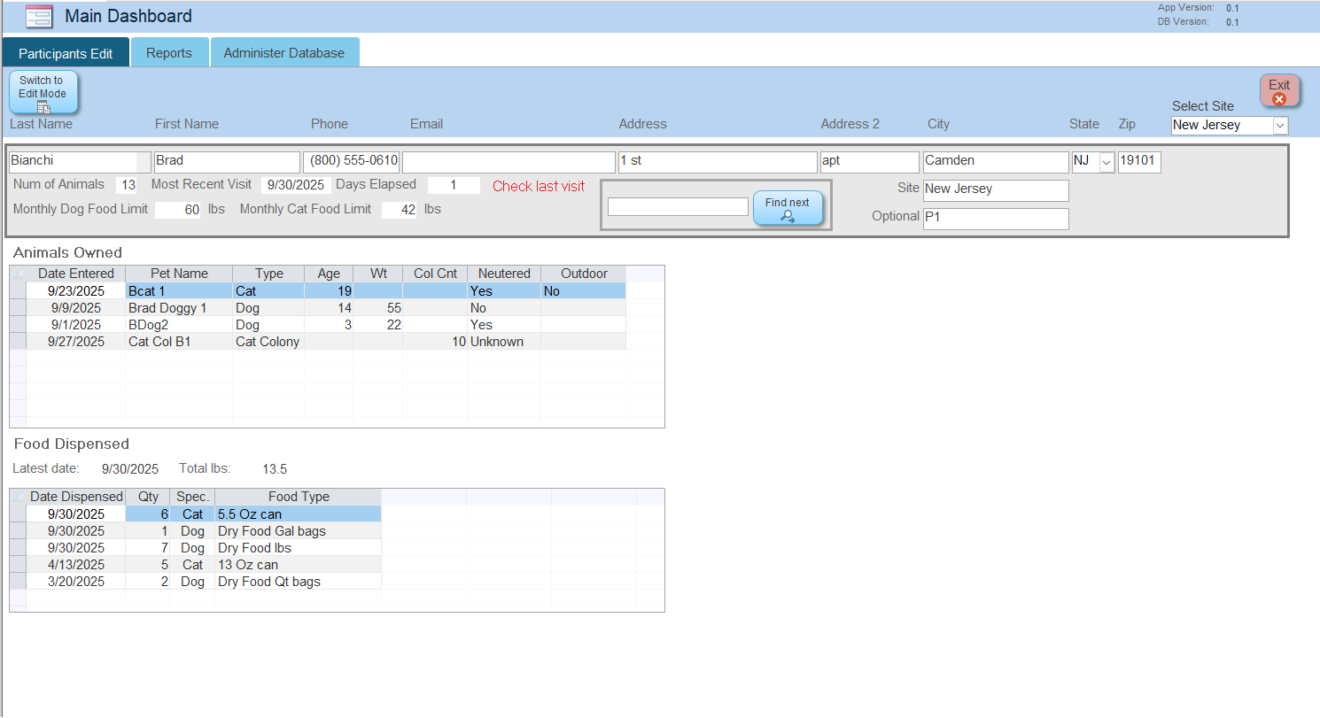Viewport: 1320px width, 718px height.
Task: Open the Administer Database tab
Action: click(x=284, y=53)
